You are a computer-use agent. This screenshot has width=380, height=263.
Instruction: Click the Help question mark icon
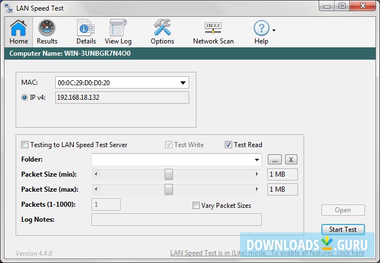tap(261, 28)
